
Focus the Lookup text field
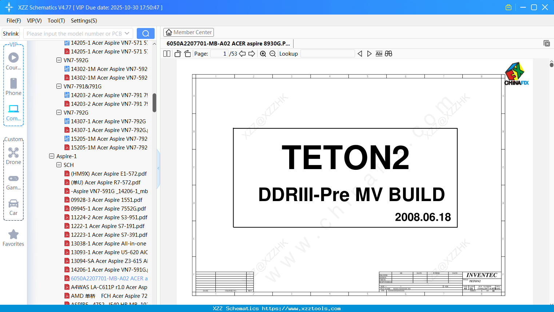click(x=328, y=54)
